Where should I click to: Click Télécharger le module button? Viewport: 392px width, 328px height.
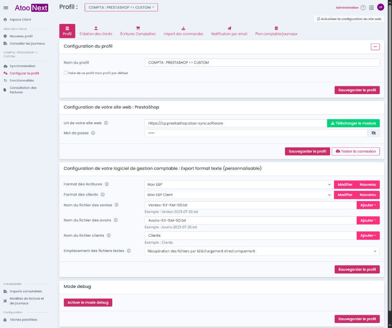pyautogui.click(x=353, y=123)
